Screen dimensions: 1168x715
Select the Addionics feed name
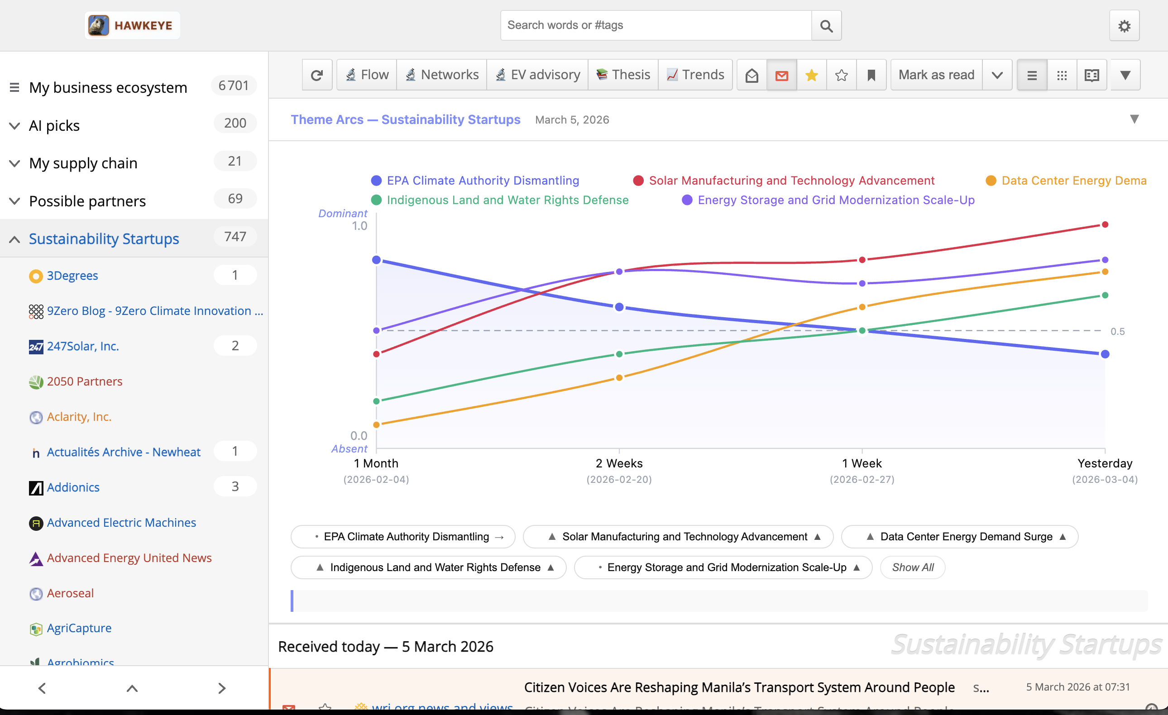[73, 487]
